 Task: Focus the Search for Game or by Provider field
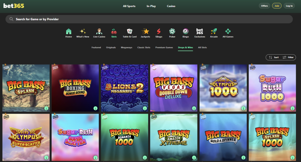(149, 19)
